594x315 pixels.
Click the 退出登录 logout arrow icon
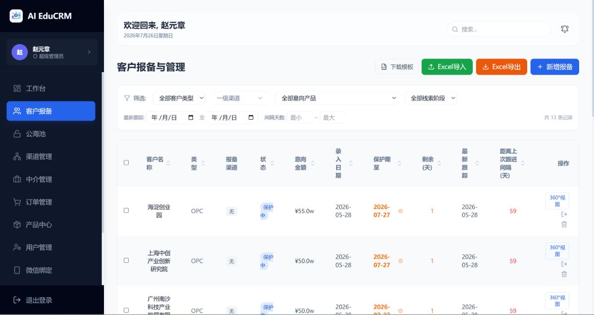(17, 300)
